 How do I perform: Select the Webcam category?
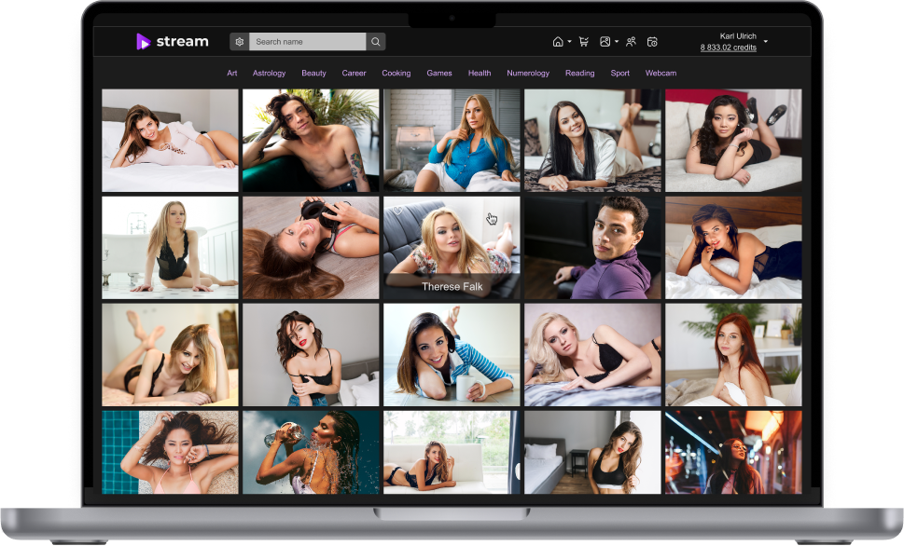[x=661, y=73]
